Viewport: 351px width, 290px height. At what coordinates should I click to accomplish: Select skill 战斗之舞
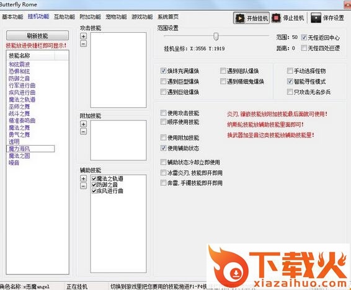[x=19, y=113]
